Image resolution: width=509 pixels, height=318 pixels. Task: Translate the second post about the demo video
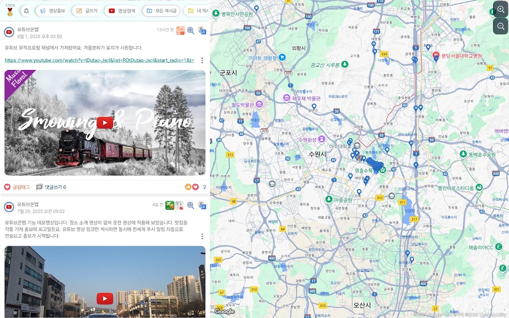tap(202, 205)
